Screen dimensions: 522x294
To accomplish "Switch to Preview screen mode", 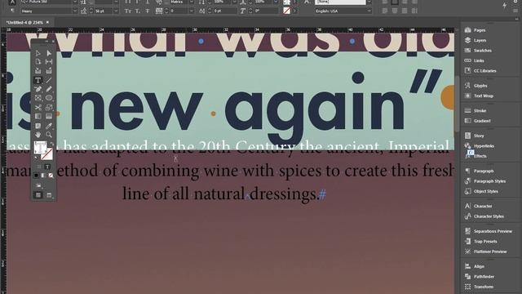I will click(49, 195).
